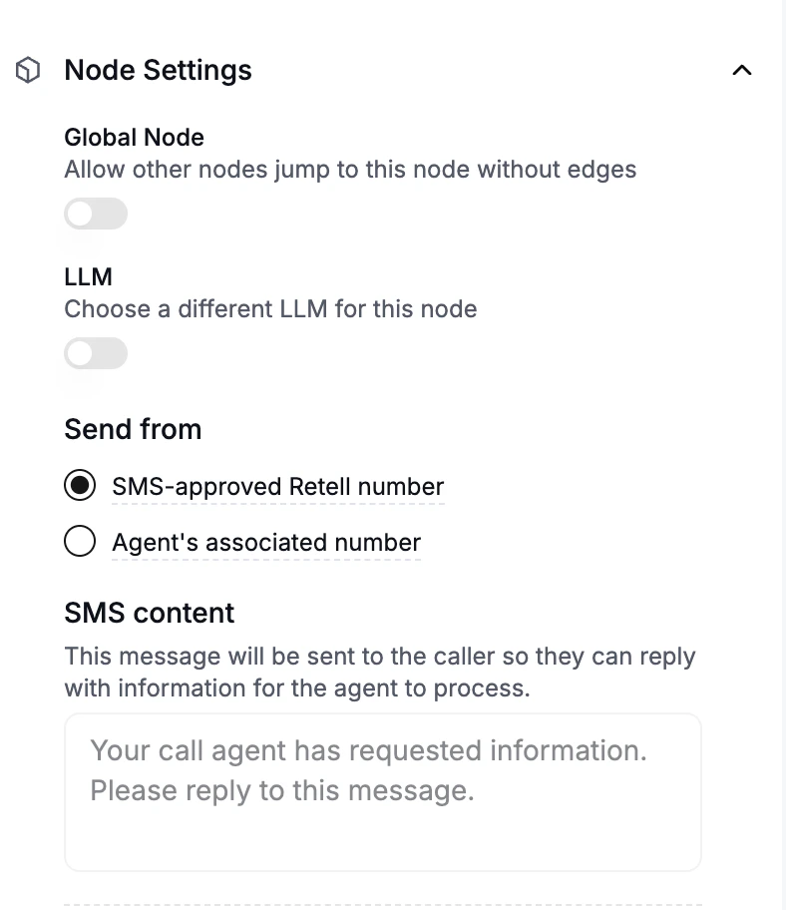The image size is (786, 910).
Task: Click the underlined Agent's associated number text
Action: click(265, 542)
